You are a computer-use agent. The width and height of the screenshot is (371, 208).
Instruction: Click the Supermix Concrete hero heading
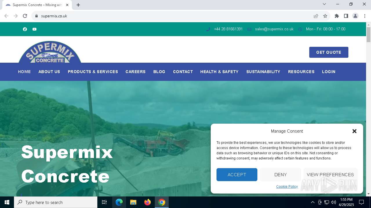pyautogui.click(x=67, y=164)
